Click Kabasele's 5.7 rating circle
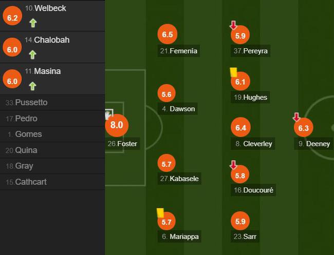The width and height of the screenshot is (334, 255). (x=166, y=163)
